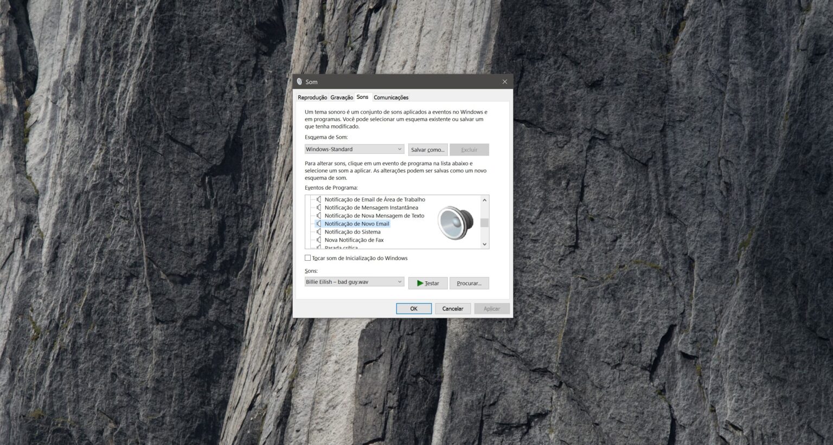Click the large speaker image in events list
The height and width of the screenshot is (445, 833).
coord(455,223)
